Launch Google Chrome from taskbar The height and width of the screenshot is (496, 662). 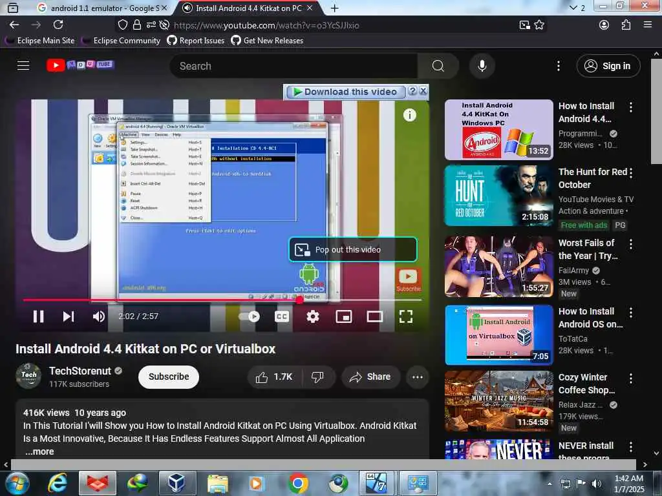pyautogui.click(x=297, y=483)
